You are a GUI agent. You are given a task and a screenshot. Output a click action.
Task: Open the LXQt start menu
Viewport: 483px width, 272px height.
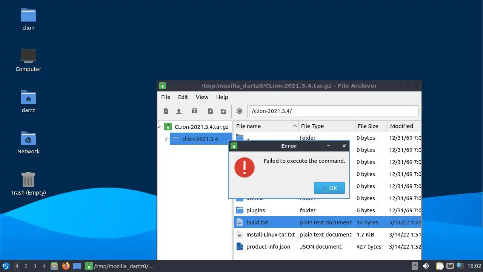(6, 266)
